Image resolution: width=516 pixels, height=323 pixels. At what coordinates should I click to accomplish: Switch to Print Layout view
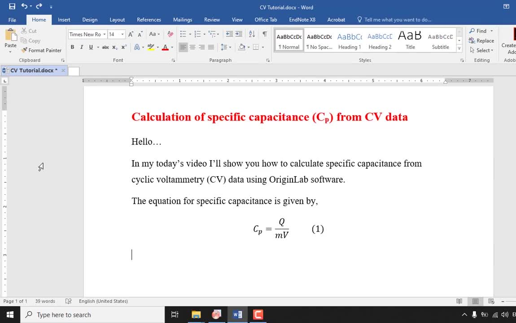coord(475,301)
